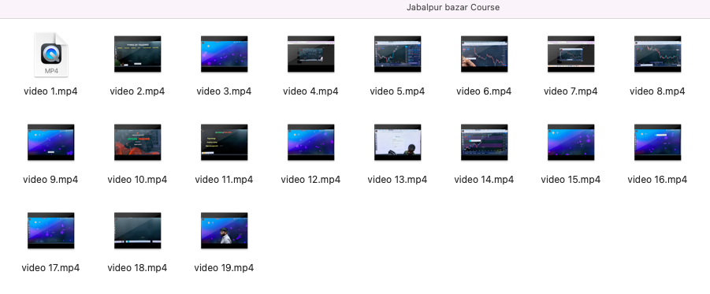
Task: Choose the video 5.mp4 chart thumbnail
Action: coord(398,54)
